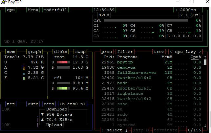
Task: Select the kworker/u16:0 process
Action: tap(151, 78)
